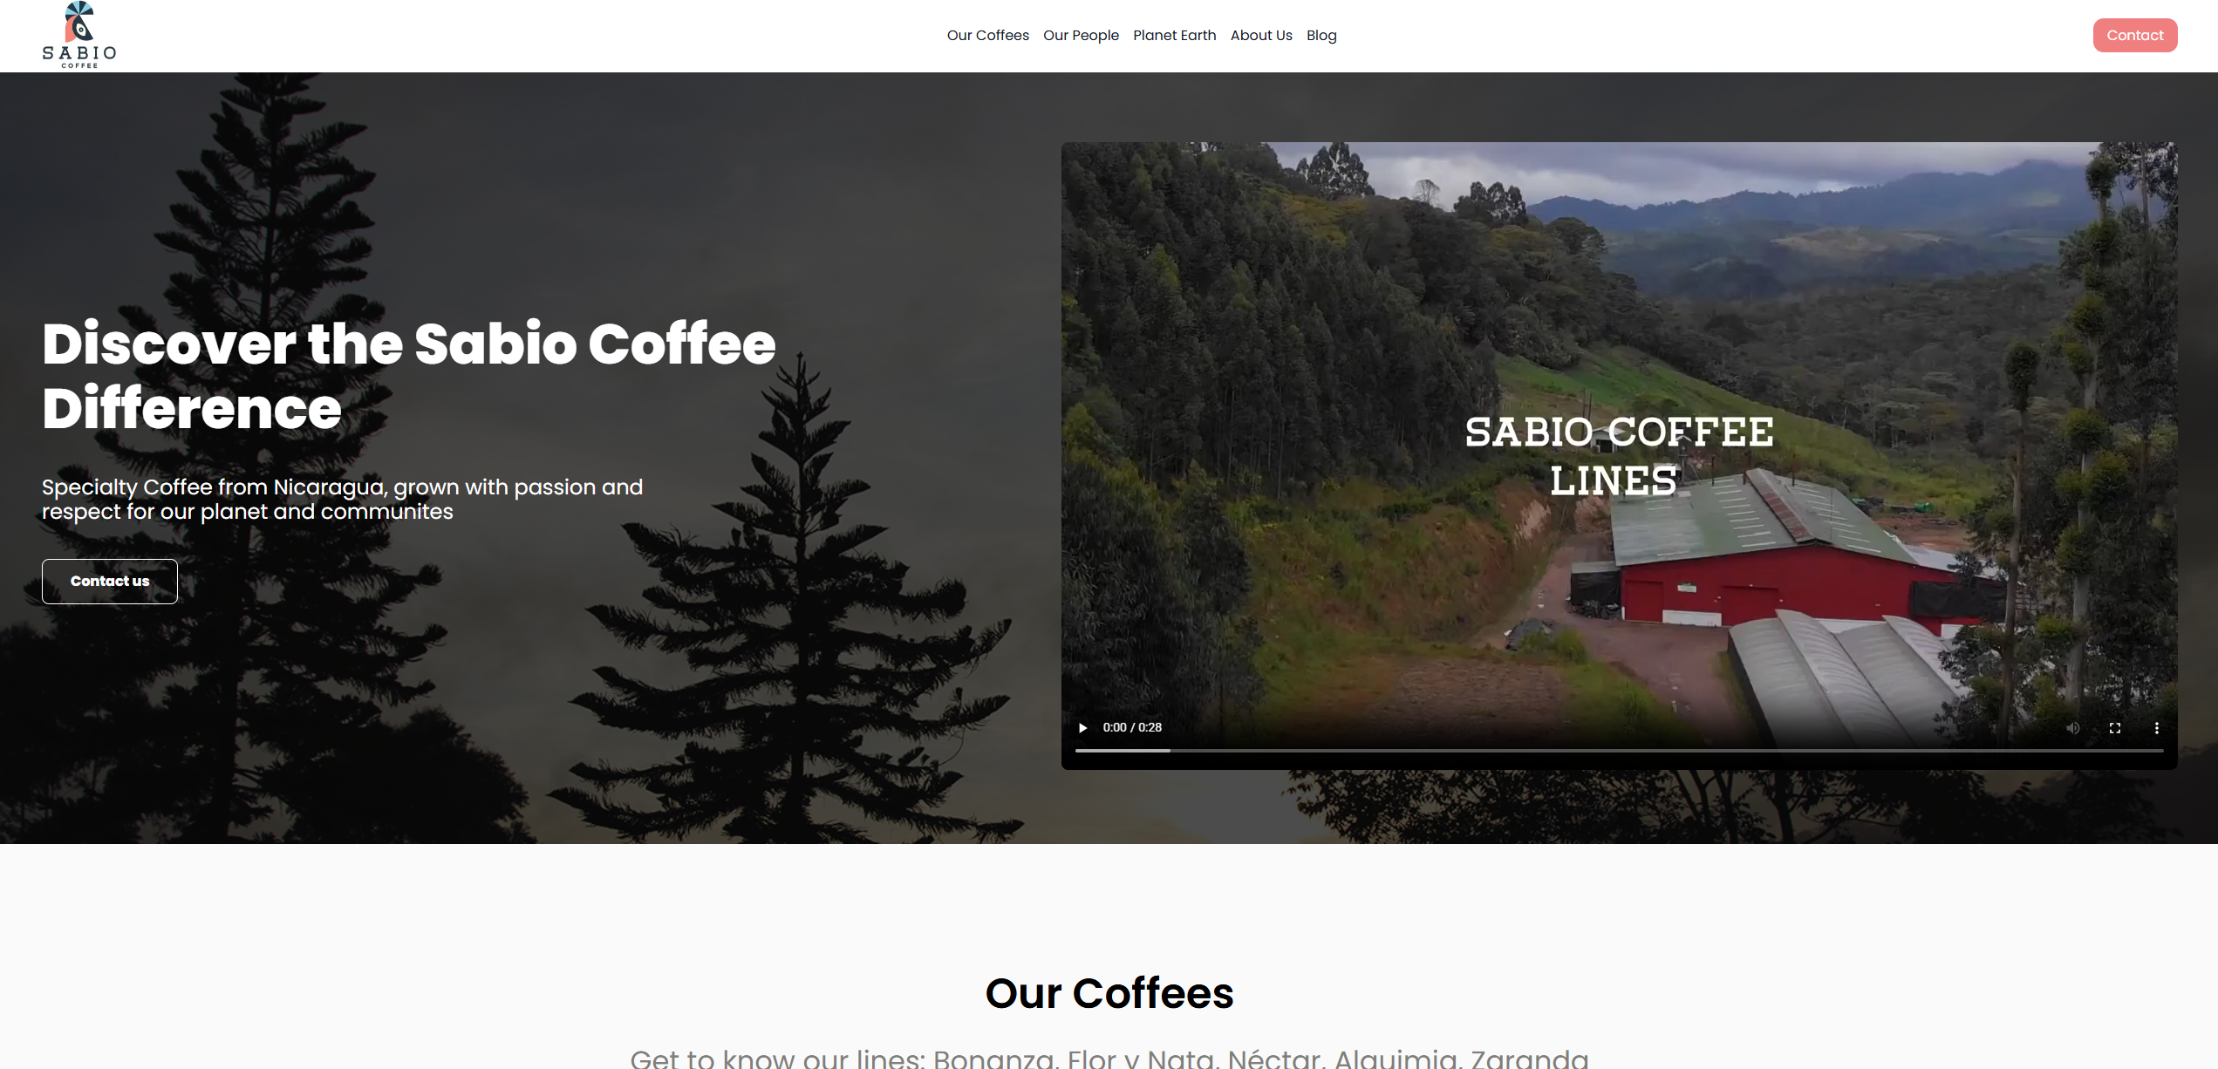Click the Contact us hero button

110,582
